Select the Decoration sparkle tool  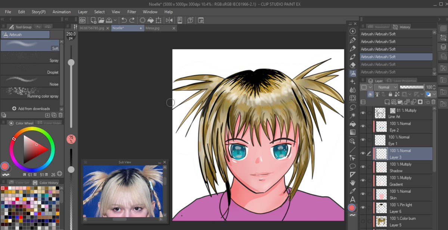tap(352, 82)
